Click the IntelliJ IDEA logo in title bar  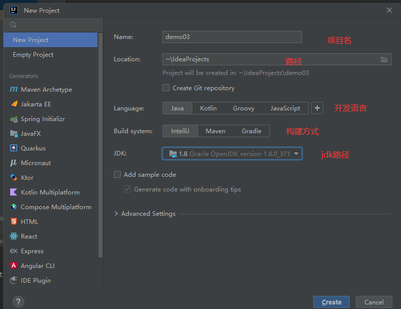pyautogui.click(x=14, y=10)
